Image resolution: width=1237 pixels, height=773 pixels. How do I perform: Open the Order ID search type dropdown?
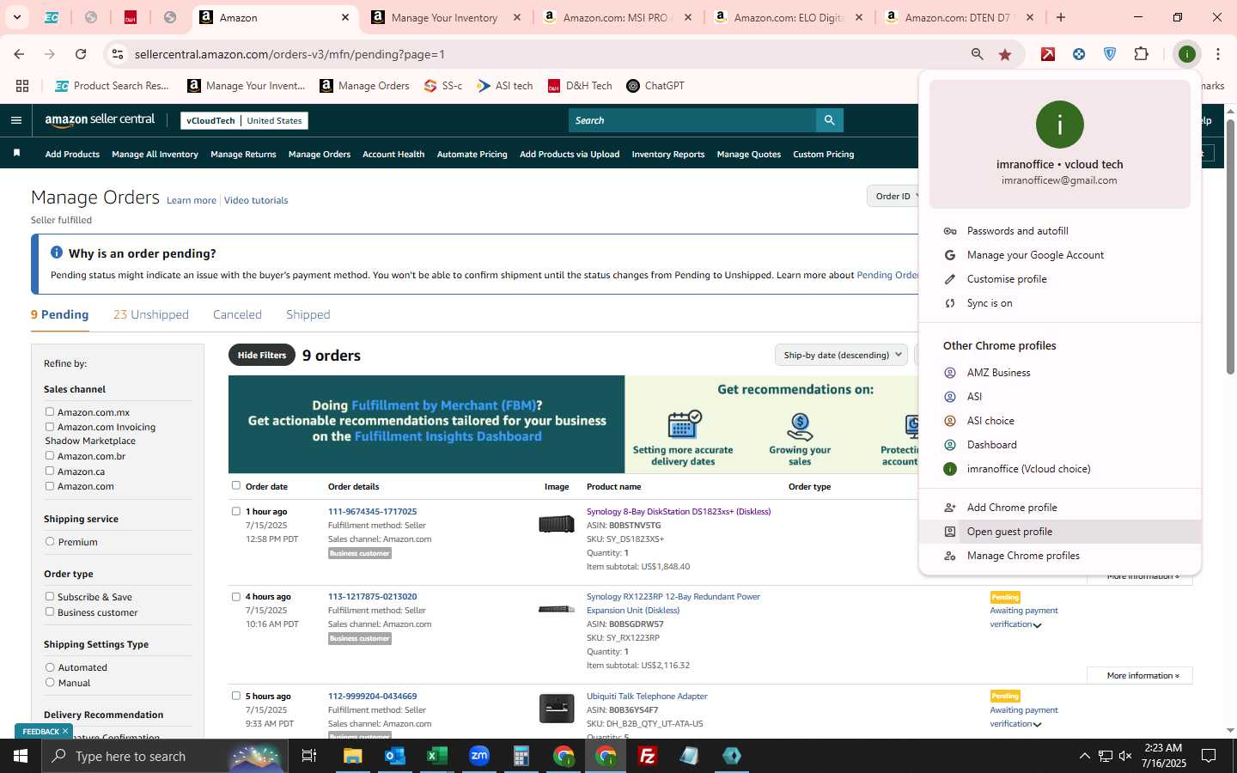(894, 197)
